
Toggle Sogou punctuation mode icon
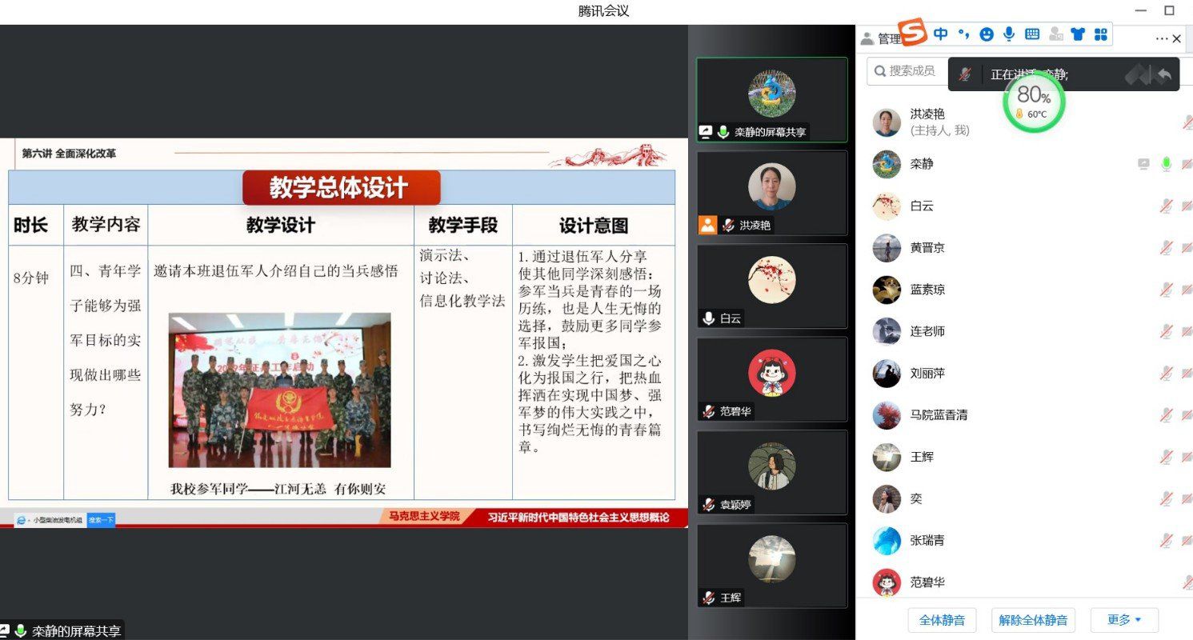(964, 34)
